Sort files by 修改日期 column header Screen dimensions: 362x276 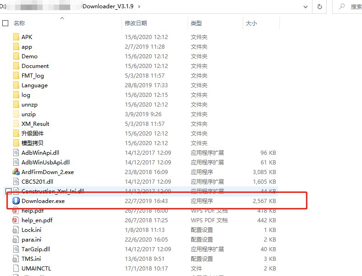(136, 23)
